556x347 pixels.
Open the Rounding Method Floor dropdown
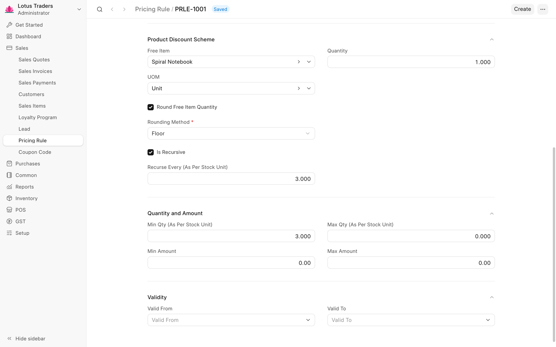(x=231, y=134)
